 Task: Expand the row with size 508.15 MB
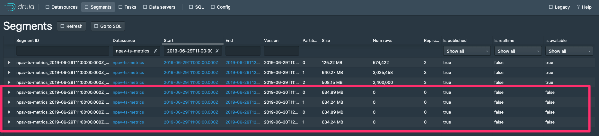point(9,82)
